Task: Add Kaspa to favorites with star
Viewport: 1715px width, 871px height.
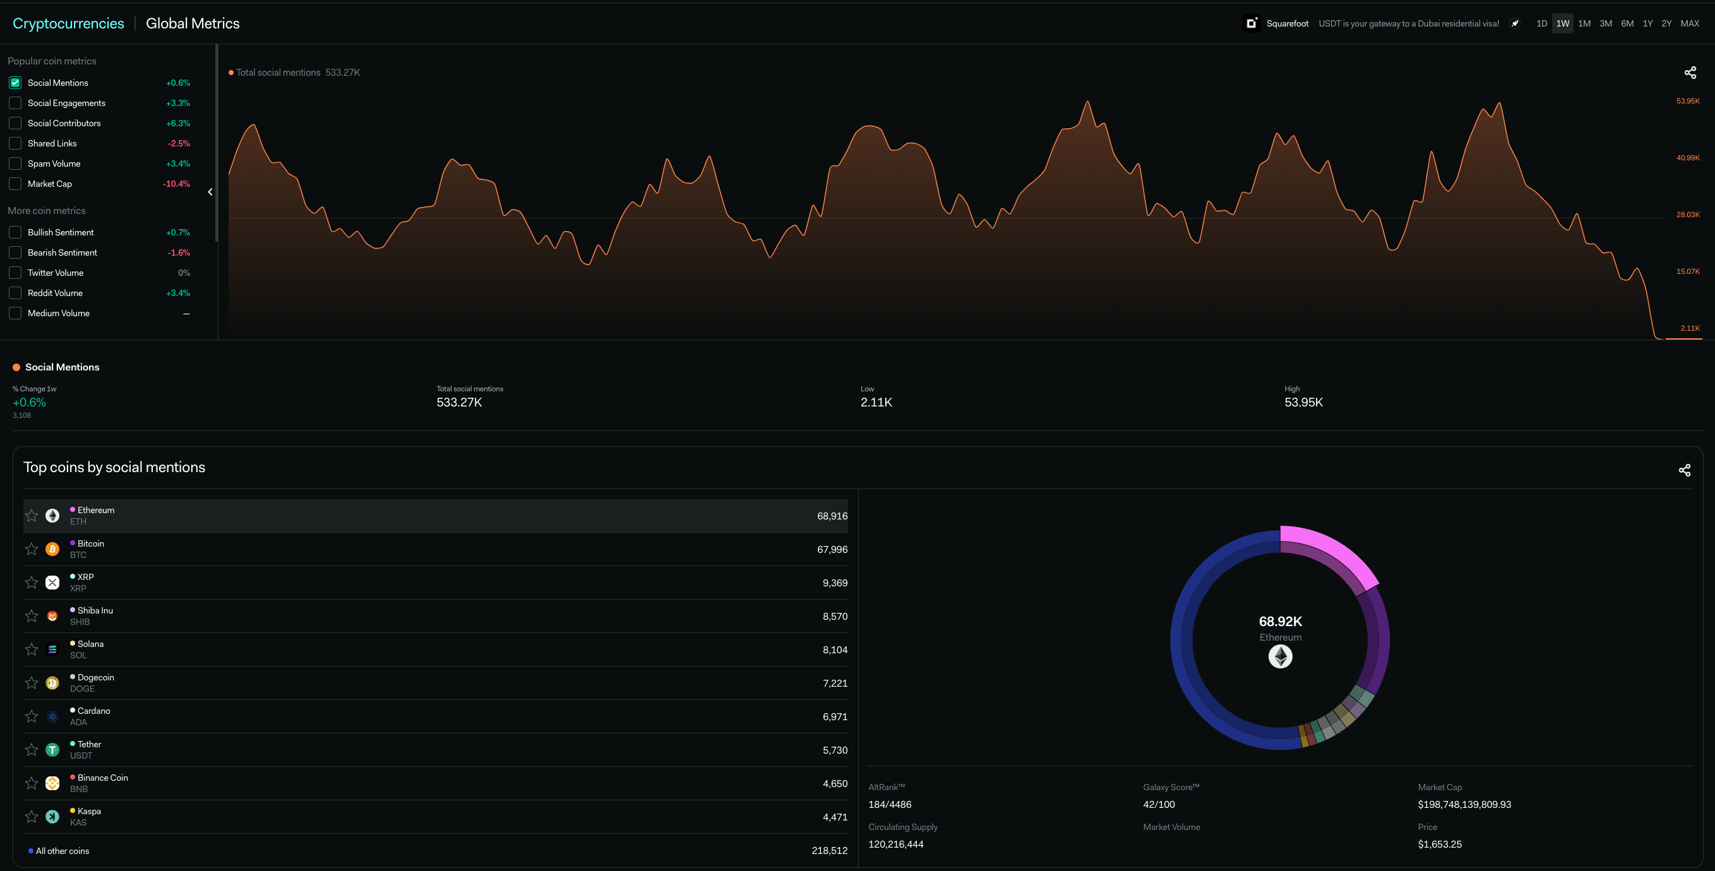Action: (32, 817)
